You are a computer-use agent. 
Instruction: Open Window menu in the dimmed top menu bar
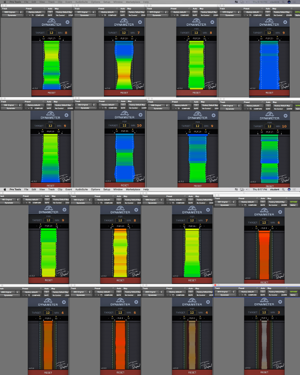coord(118,2)
